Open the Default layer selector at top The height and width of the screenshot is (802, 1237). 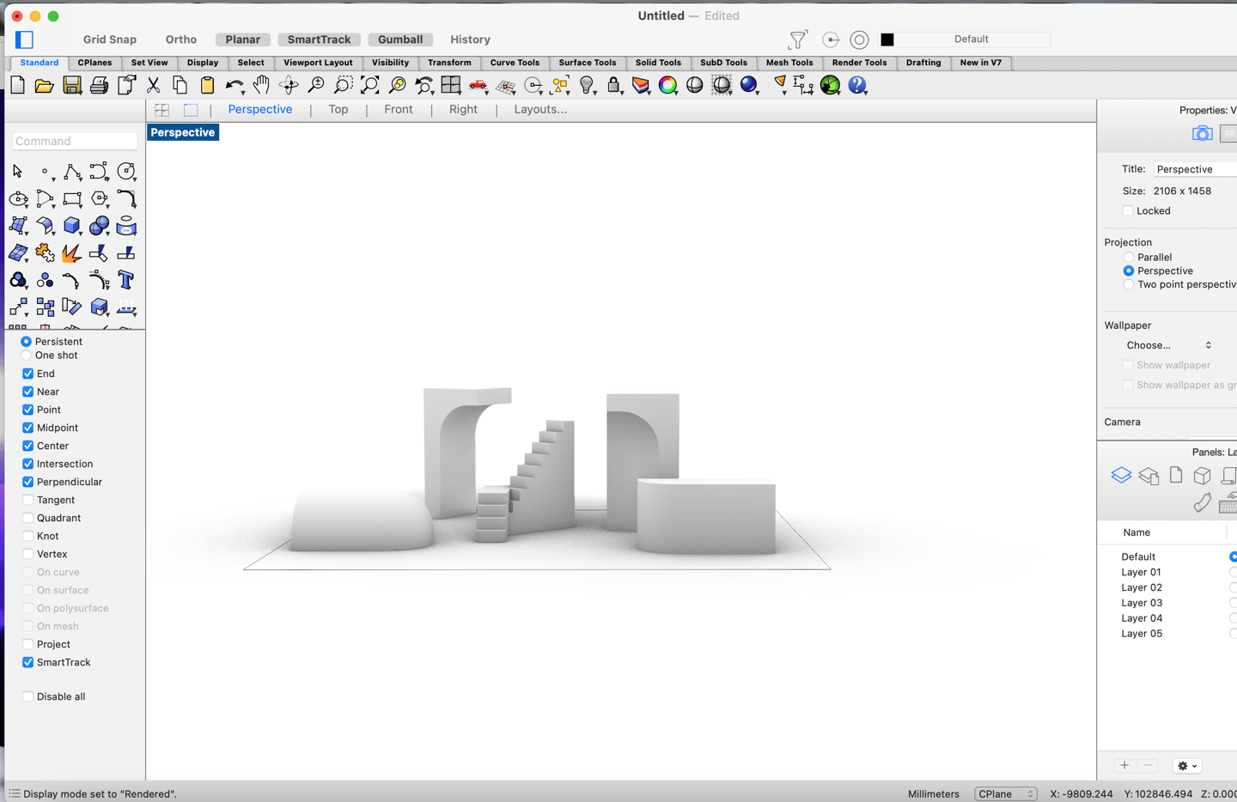click(972, 39)
